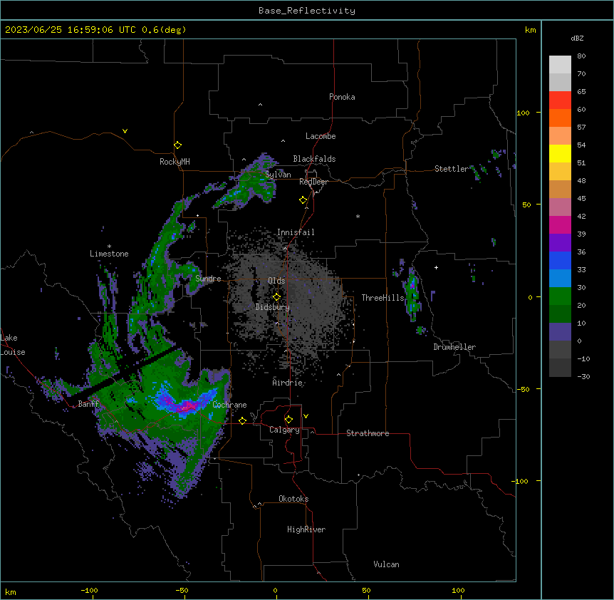Image resolution: width=614 pixels, height=600 pixels.
Task: Click the ThreeHills label
Action: coord(383,298)
